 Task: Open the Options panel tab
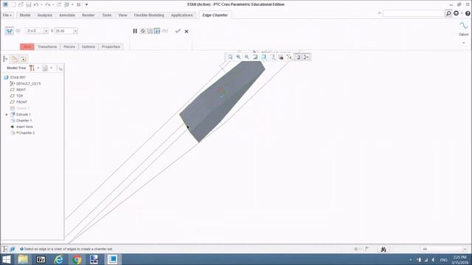[x=88, y=47]
